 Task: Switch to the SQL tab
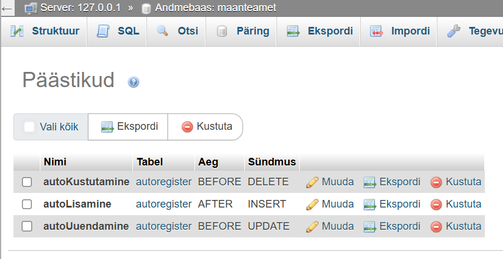(117, 32)
